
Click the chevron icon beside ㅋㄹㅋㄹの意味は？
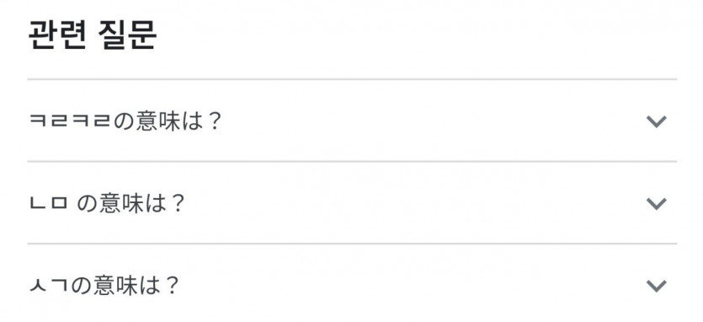(656, 121)
